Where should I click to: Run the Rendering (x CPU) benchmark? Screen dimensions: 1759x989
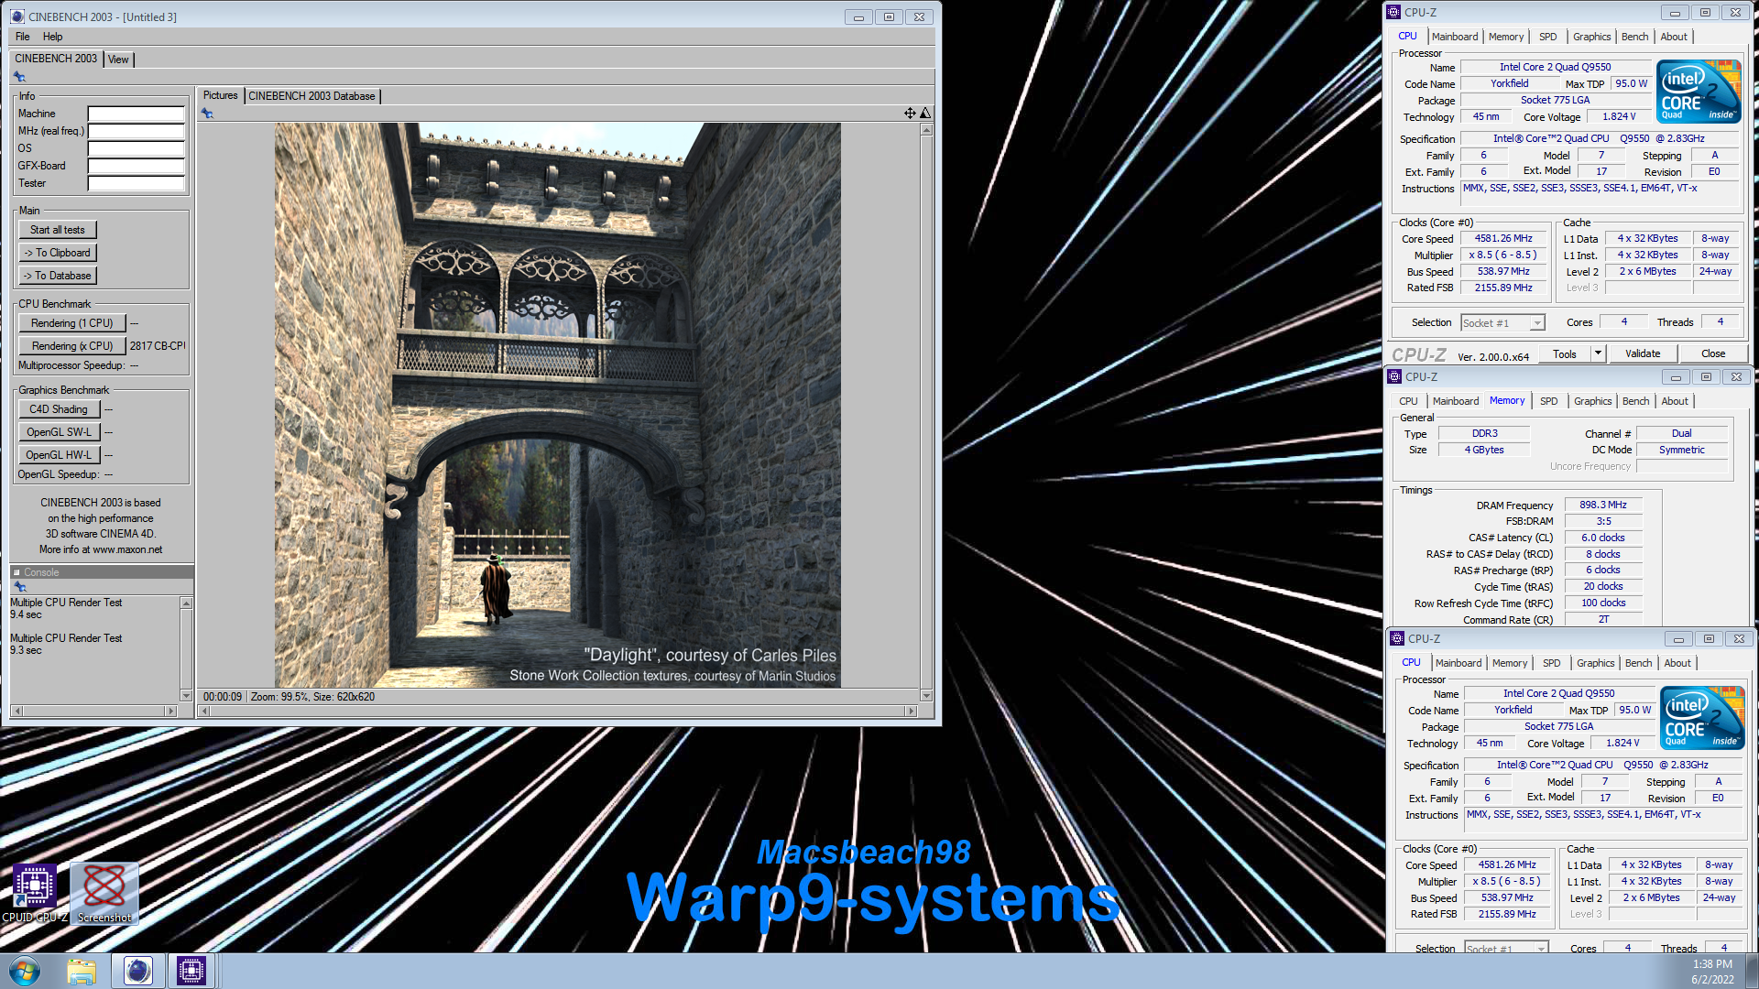point(72,346)
